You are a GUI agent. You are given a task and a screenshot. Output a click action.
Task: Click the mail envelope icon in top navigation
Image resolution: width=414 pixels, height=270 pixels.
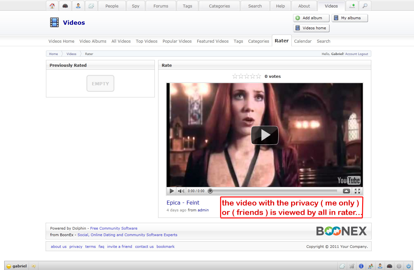coord(91,6)
